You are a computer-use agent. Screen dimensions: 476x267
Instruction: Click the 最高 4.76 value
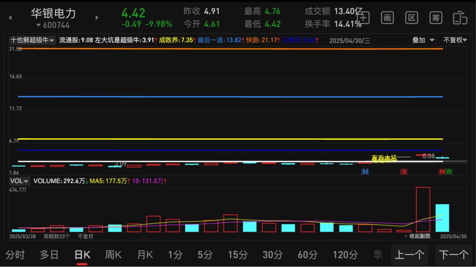[x=272, y=11]
